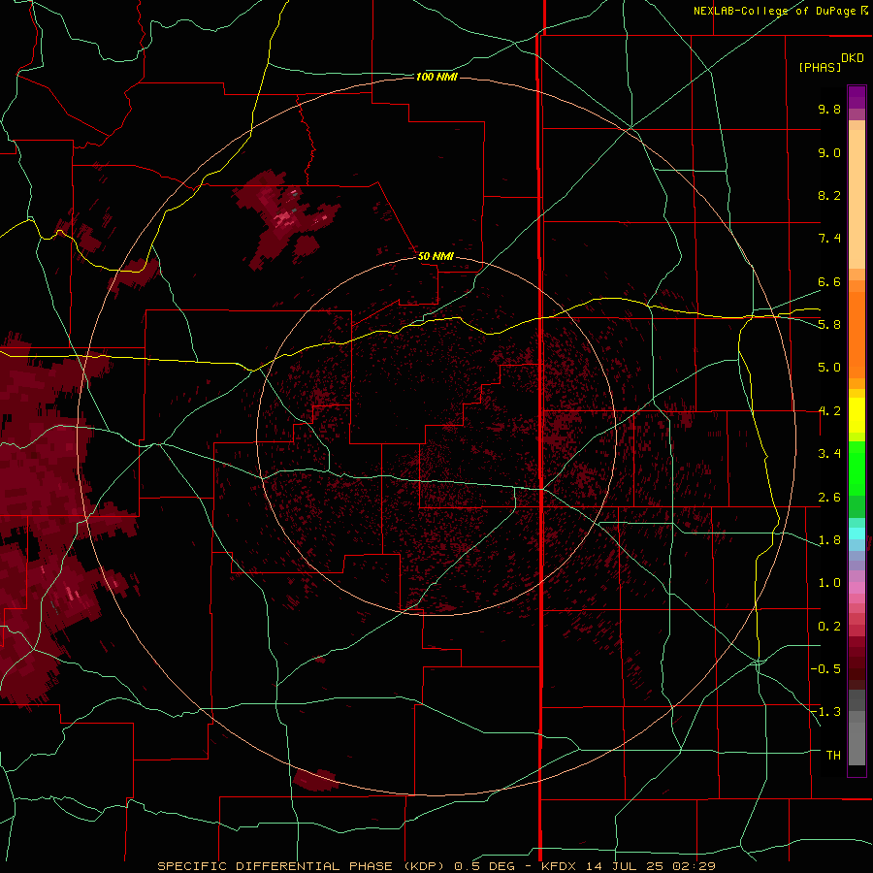Image resolution: width=873 pixels, height=873 pixels.
Task: Click the 5.0 legend value
Action: pyautogui.click(x=829, y=368)
